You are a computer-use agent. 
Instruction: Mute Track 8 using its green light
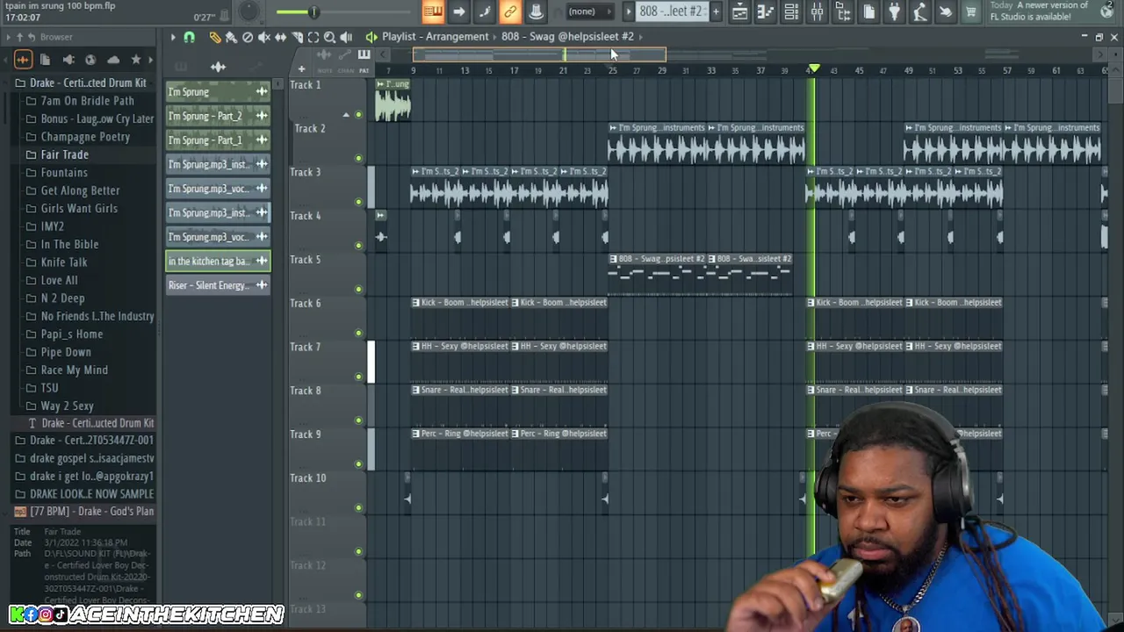(358, 420)
